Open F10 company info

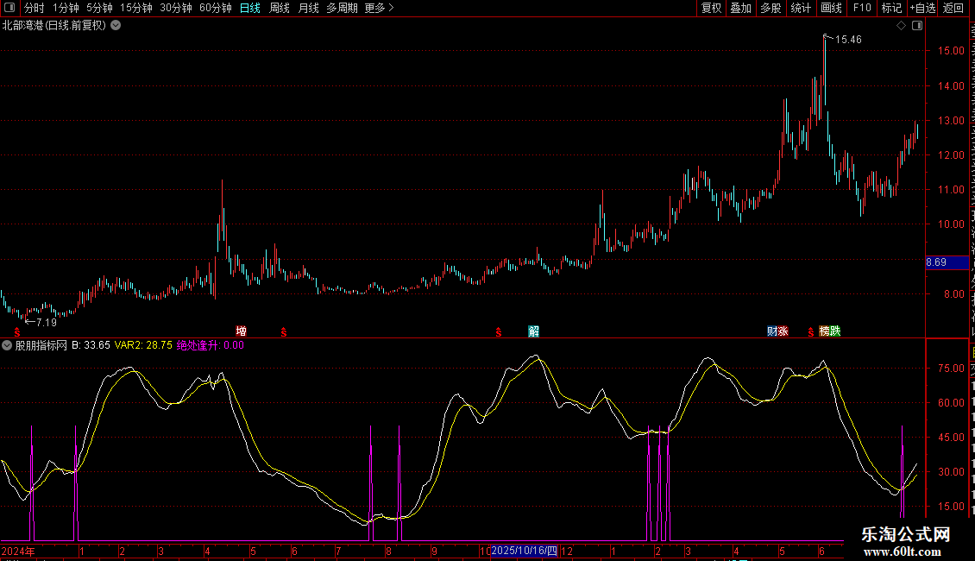point(862,8)
